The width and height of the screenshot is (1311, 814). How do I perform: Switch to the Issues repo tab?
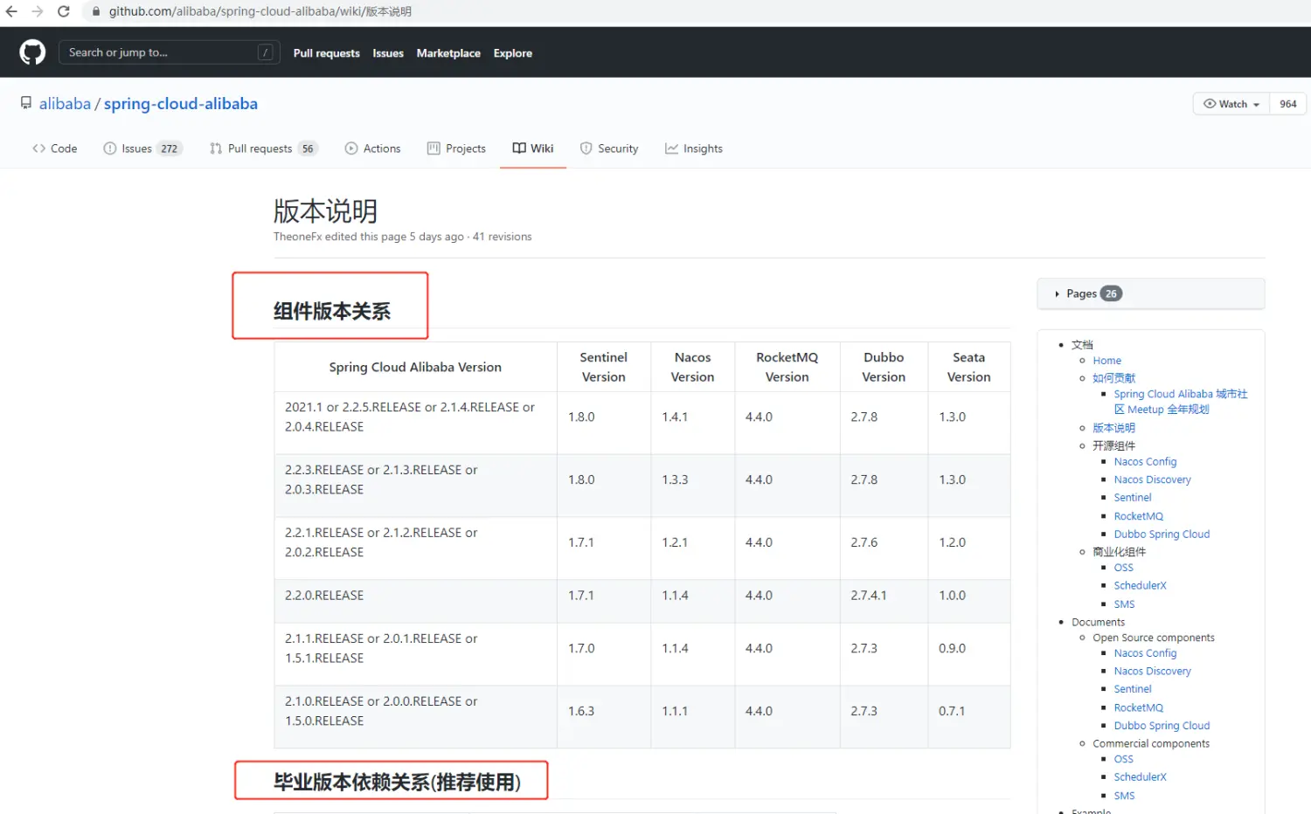[142, 148]
